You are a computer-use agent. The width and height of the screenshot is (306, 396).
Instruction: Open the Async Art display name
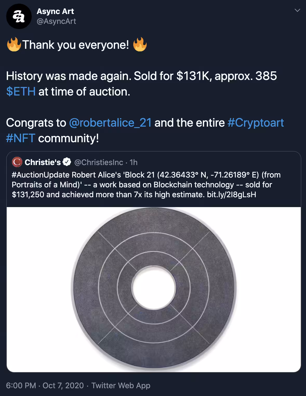55,11
